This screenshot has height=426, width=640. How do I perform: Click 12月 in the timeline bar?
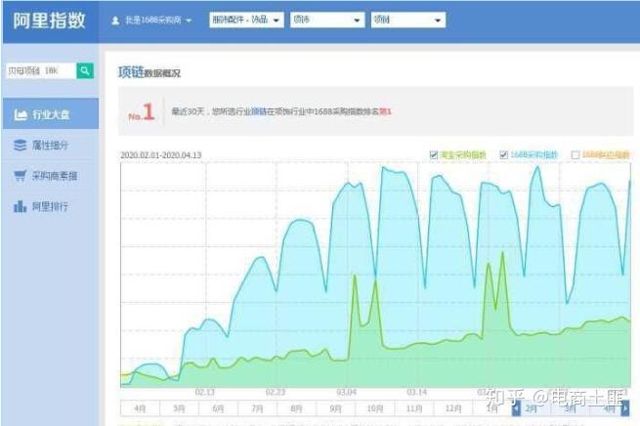pos(453,408)
